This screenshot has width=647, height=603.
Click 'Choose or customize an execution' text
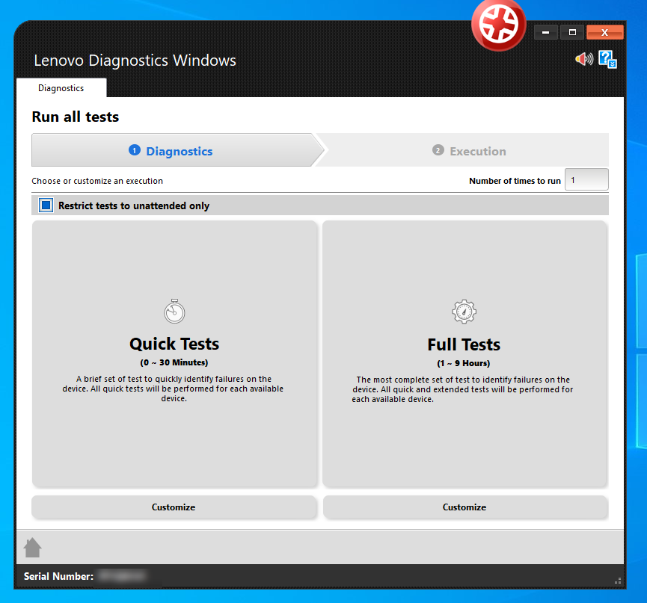click(97, 181)
